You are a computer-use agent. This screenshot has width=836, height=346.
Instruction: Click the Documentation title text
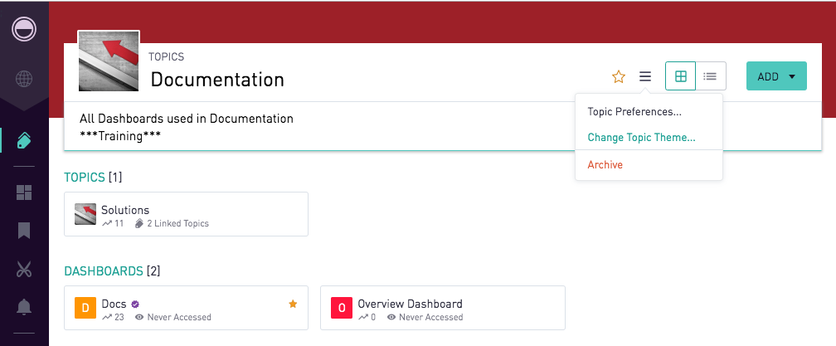(217, 80)
